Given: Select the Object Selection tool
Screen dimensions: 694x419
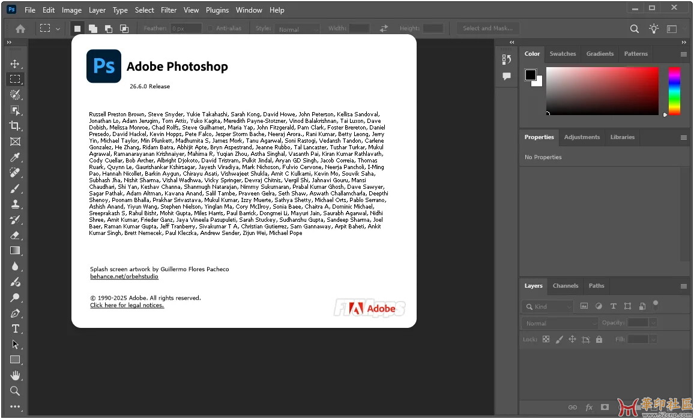Looking at the screenshot, I should tap(15, 110).
